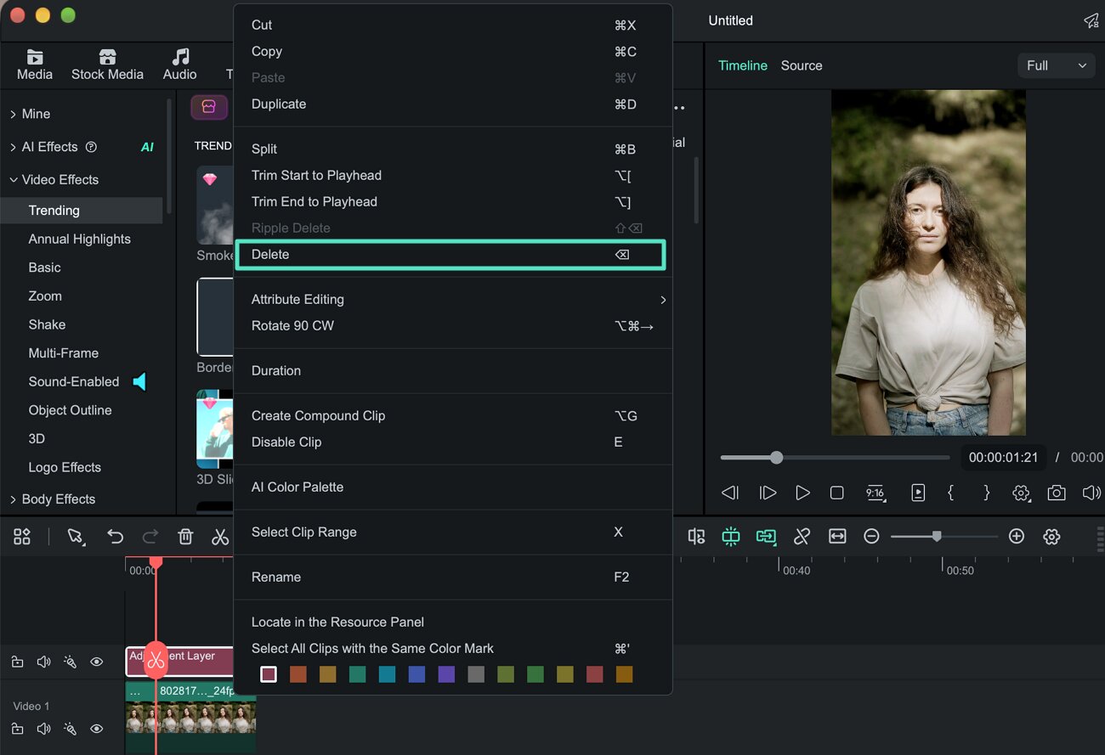Take a snapshot with the camera icon

tap(1057, 493)
